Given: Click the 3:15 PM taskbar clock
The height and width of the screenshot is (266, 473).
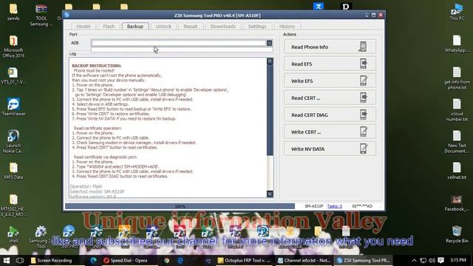Looking at the screenshot, I should (458, 260).
